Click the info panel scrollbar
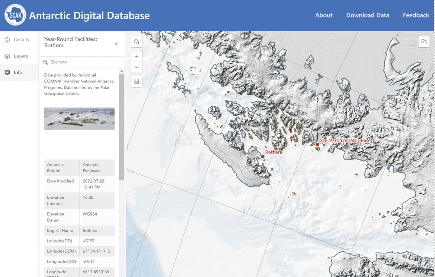Viewport: 435px width, 277px height. (121, 127)
